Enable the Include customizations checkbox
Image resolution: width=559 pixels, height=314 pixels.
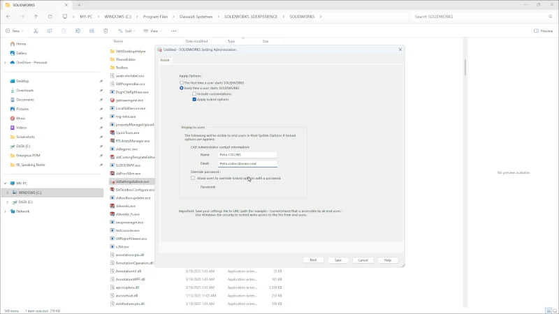click(x=194, y=94)
